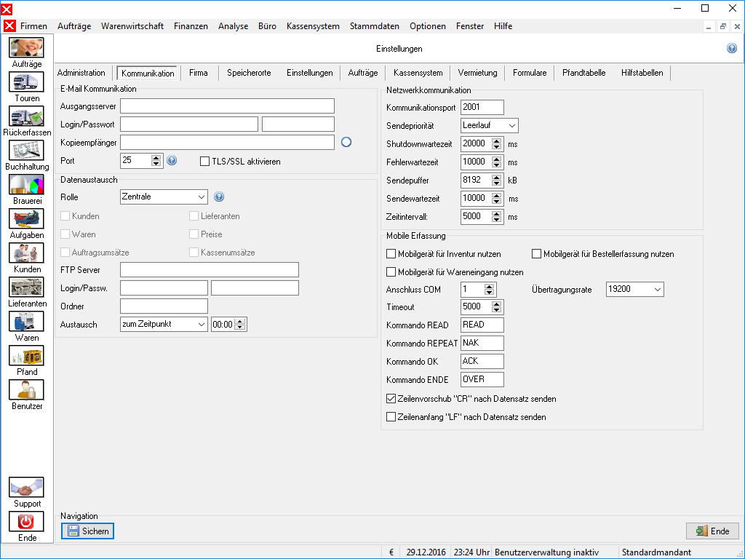Open the Lieferanten sidebar icon

(x=27, y=288)
